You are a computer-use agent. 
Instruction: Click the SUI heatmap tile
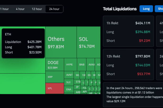tap(69, 82)
